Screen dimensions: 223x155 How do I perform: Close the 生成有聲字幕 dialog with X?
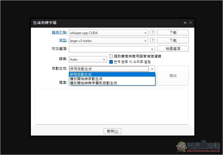(191, 23)
